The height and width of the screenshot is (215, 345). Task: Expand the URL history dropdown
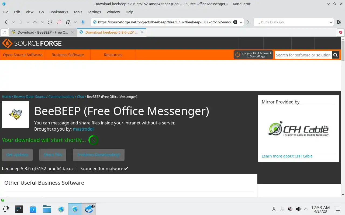coord(241,22)
